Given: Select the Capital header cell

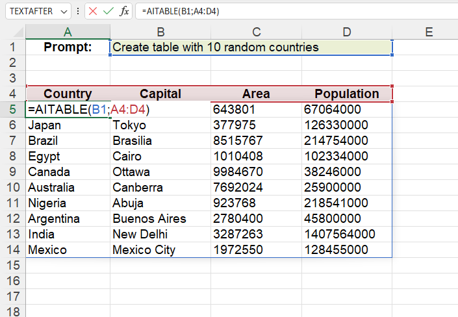Looking at the screenshot, I should [160, 94].
